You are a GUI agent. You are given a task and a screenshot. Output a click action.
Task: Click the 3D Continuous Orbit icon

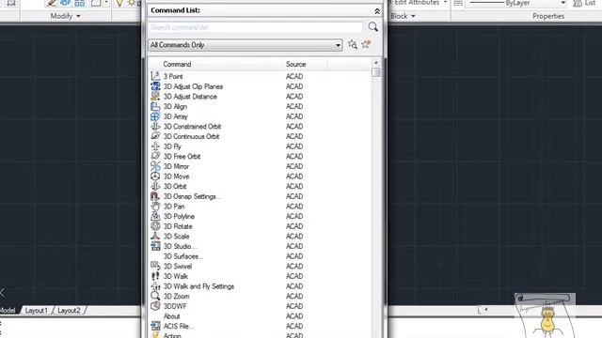click(155, 136)
